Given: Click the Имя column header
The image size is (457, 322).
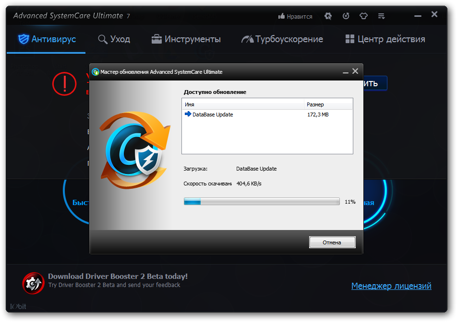Looking at the screenshot, I should tap(243, 104).
